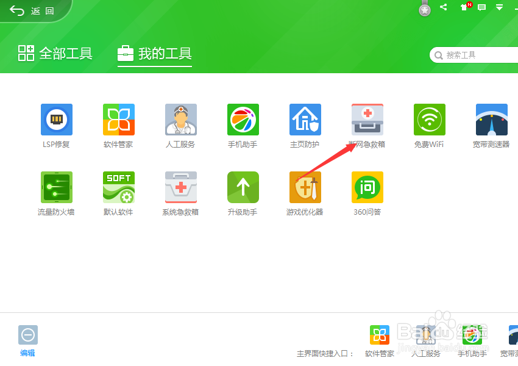
Task: Click the share icon in title bar
Action: [x=443, y=7]
